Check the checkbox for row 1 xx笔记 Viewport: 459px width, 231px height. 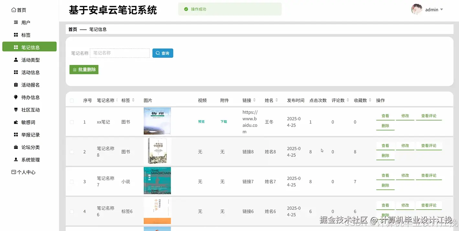[72, 122]
